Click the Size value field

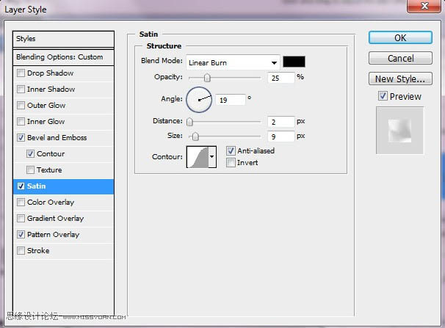pos(281,136)
